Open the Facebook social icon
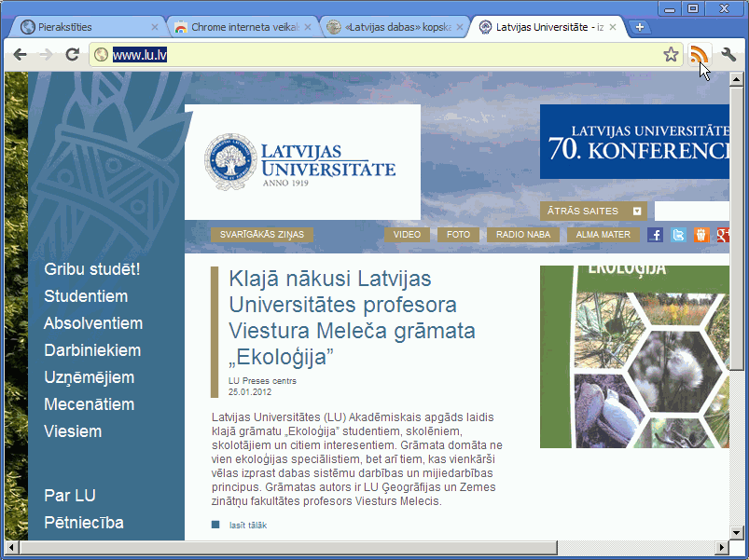The image size is (749, 560). click(655, 235)
